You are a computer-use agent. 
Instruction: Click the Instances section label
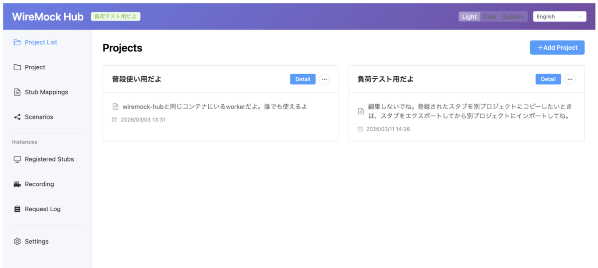point(25,142)
